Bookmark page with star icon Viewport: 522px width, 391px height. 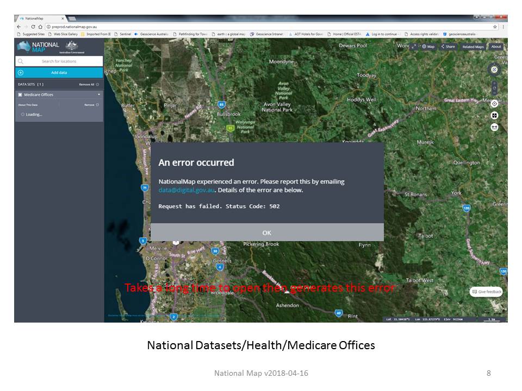[495, 27]
